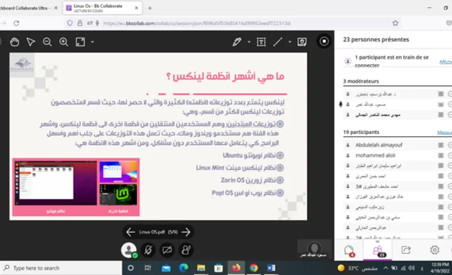Viewport: 452px width, 275px height.
Task: Open Microsoft Store from taskbar
Action: (219, 268)
